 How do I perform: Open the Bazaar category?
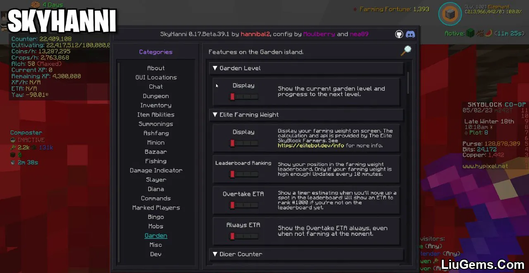(x=156, y=152)
